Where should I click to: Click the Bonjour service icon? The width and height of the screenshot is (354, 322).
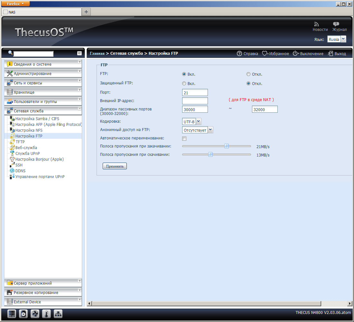(12, 159)
